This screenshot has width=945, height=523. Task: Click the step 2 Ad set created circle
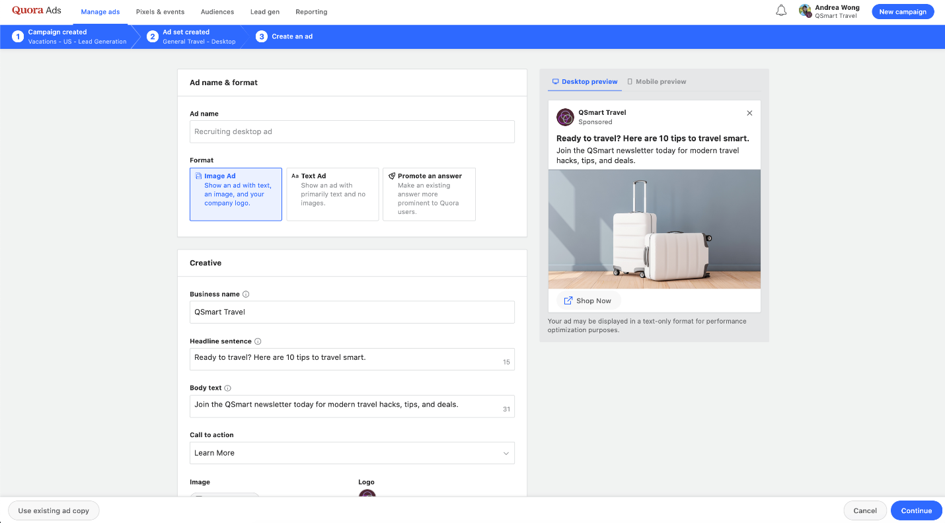click(x=153, y=36)
